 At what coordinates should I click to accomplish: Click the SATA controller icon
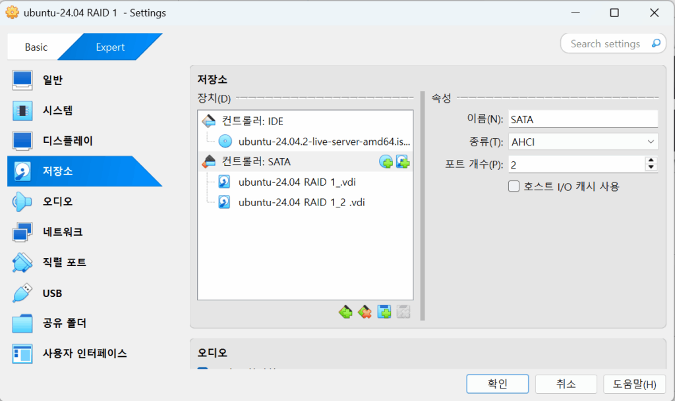(209, 161)
